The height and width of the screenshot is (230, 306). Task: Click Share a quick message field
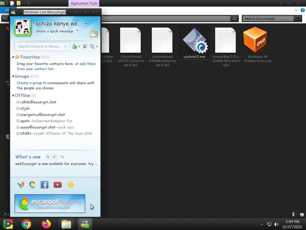coord(55,31)
